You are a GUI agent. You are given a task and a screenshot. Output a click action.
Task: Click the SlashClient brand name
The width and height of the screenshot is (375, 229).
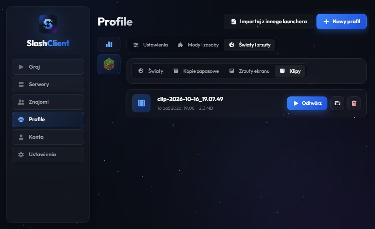(x=48, y=43)
